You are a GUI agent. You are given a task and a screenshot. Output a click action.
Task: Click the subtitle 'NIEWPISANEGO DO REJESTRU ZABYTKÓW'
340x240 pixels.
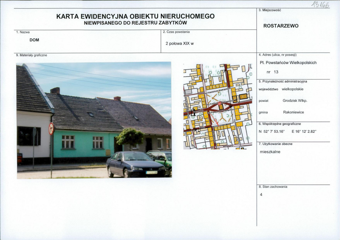(x=136, y=23)
